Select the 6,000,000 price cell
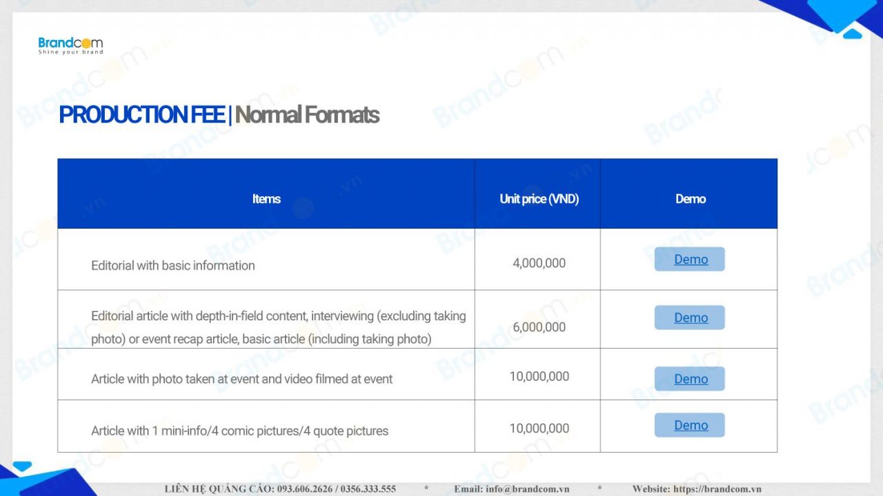 point(539,327)
